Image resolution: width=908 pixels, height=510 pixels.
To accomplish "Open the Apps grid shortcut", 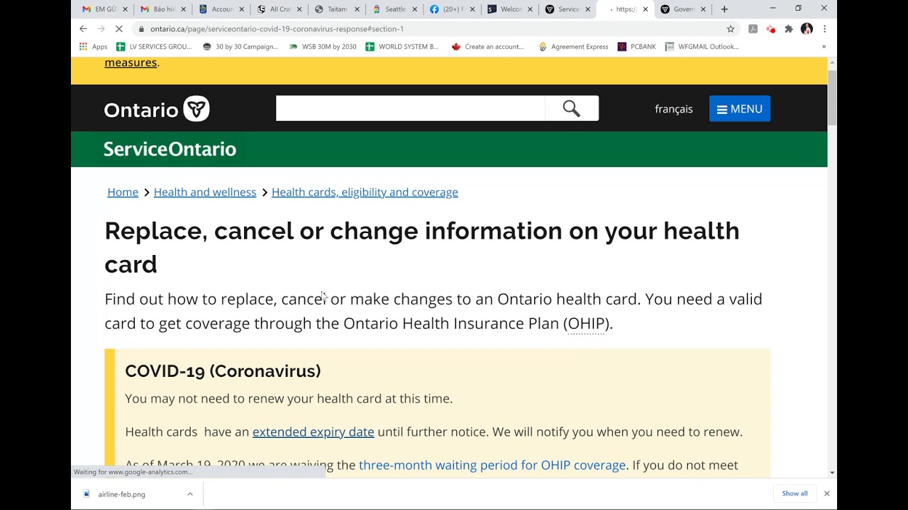I will [94, 47].
